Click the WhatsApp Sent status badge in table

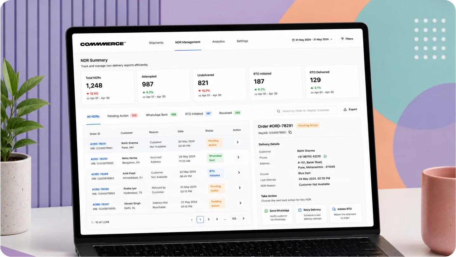[x=215, y=158]
